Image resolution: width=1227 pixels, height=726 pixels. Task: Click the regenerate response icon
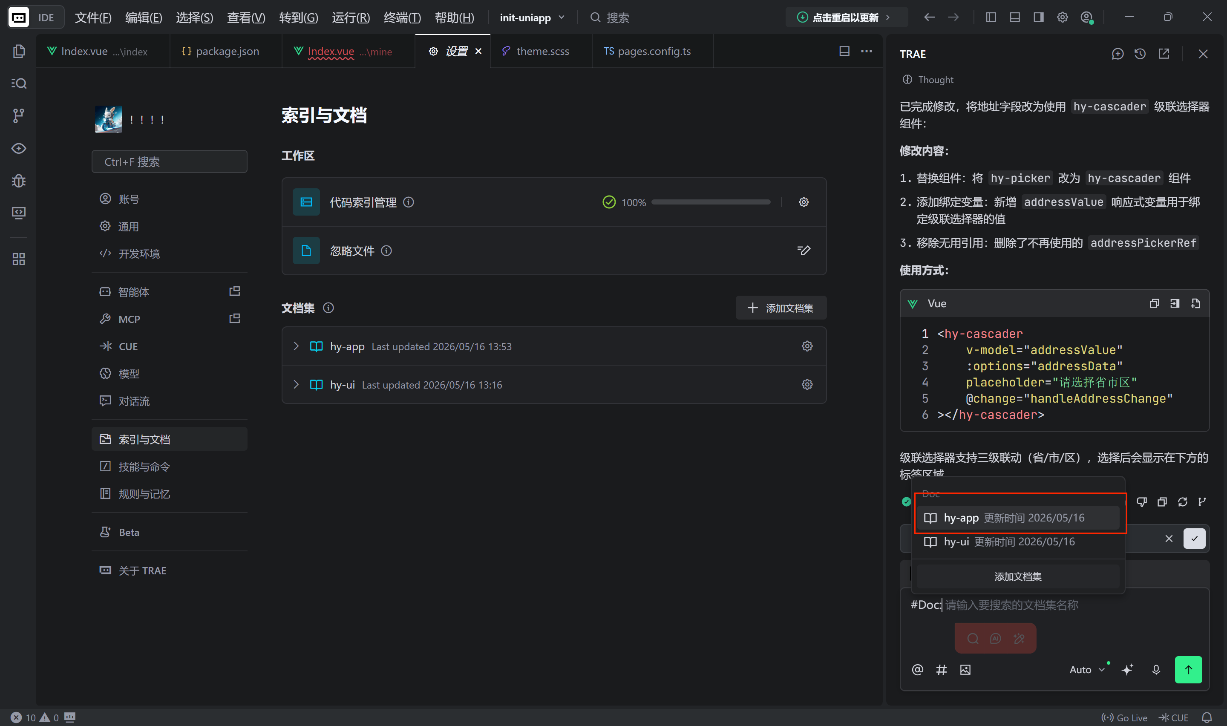[x=1183, y=502]
